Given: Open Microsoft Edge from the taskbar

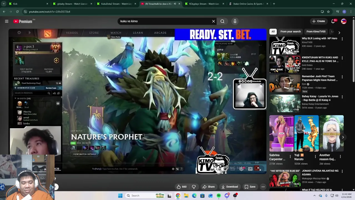Looking at the screenshot, I should tap(194, 196).
